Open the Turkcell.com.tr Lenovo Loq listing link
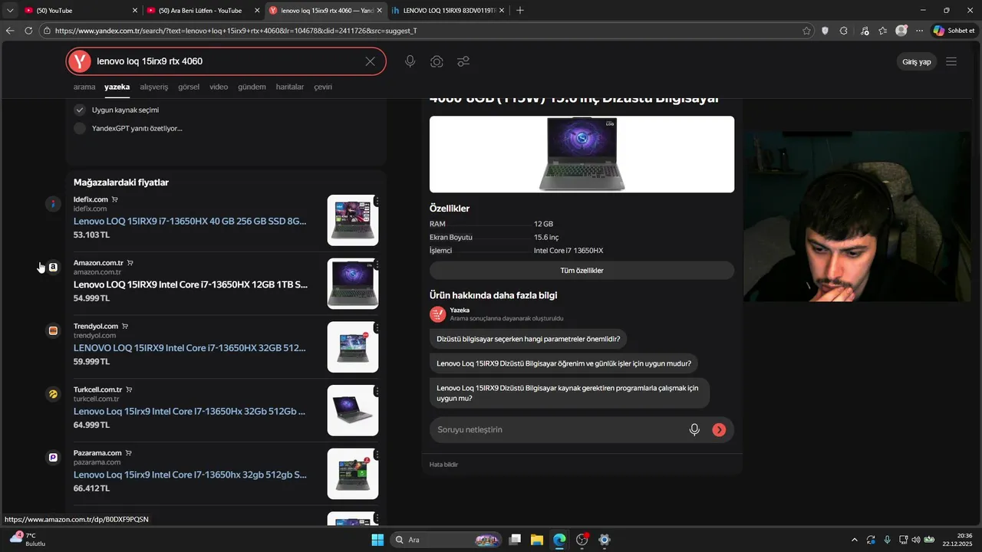Image resolution: width=982 pixels, height=552 pixels. (189, 412)
